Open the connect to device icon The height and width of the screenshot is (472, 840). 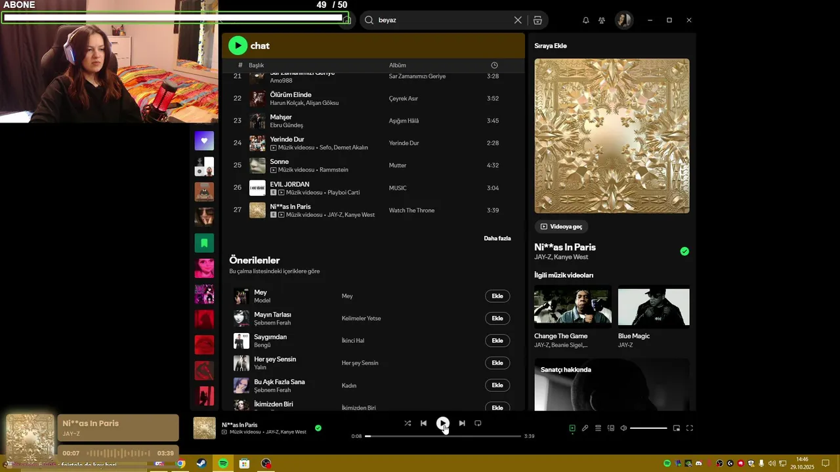(x=611, y=428)
